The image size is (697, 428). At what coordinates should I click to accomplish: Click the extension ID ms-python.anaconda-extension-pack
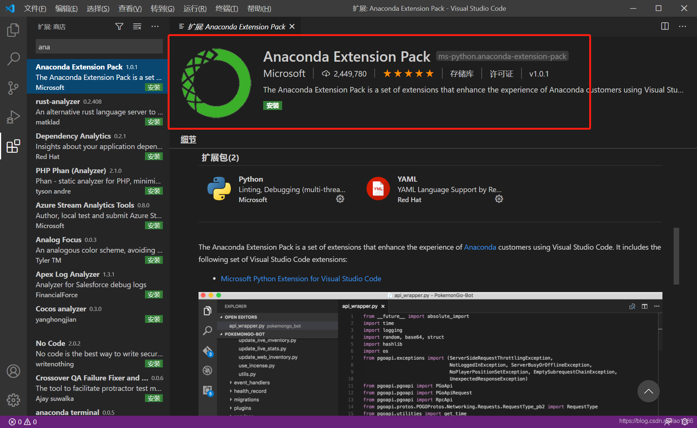click(502, 56)
